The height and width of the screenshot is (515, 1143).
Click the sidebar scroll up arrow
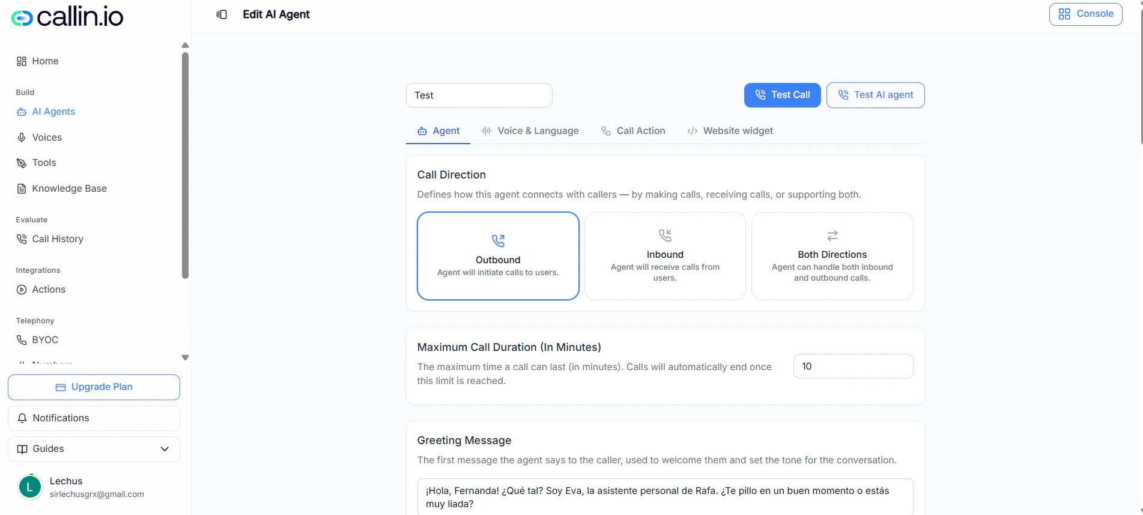pyautogui.click(x=185, y=45)
